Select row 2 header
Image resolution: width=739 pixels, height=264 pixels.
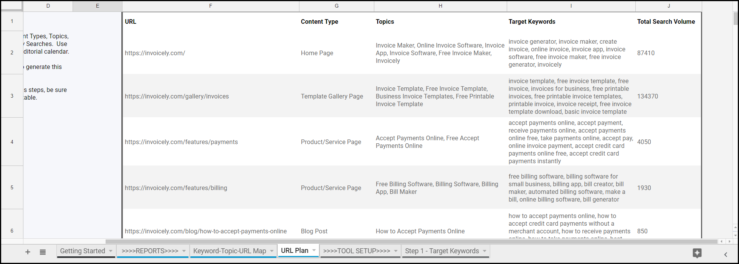12,52
